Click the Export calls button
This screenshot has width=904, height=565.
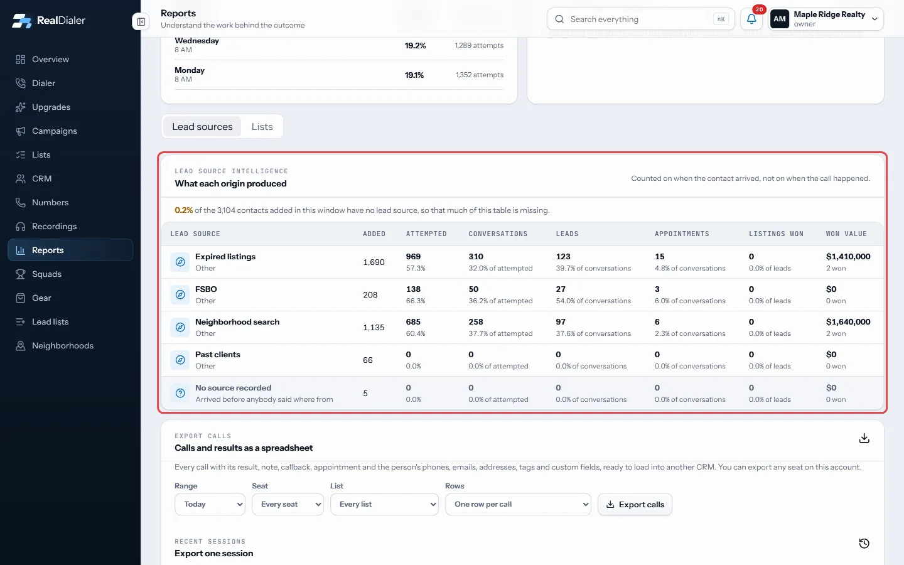635,504
